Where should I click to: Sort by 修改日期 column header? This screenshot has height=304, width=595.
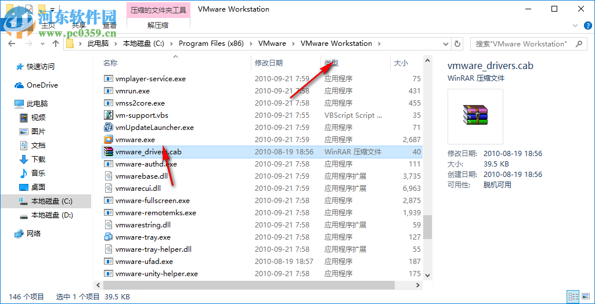[x=269, y=63]
